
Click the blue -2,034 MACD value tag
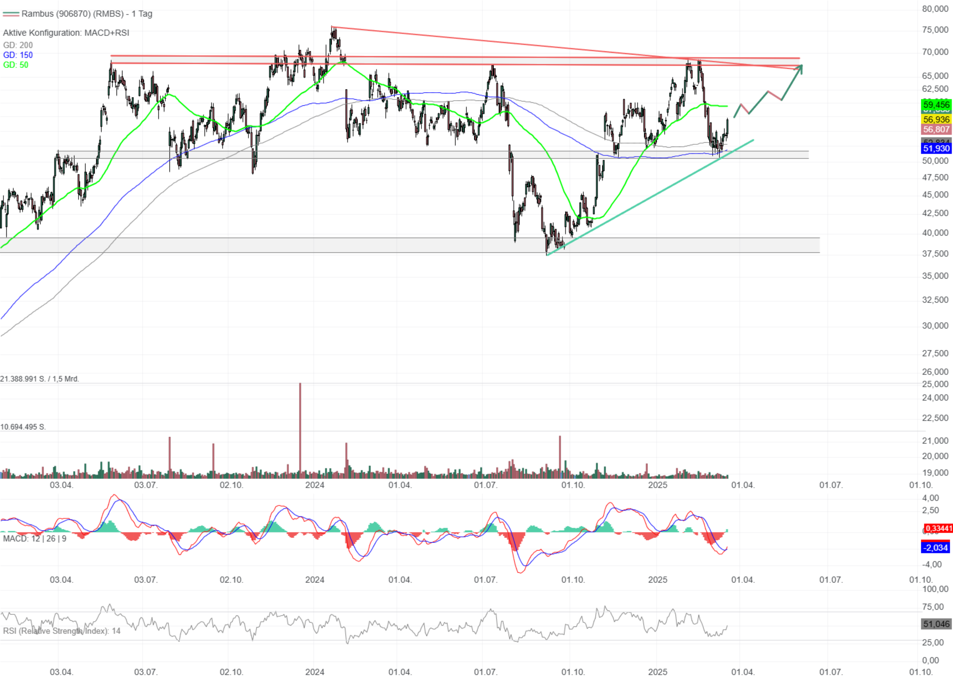[935, 548]
